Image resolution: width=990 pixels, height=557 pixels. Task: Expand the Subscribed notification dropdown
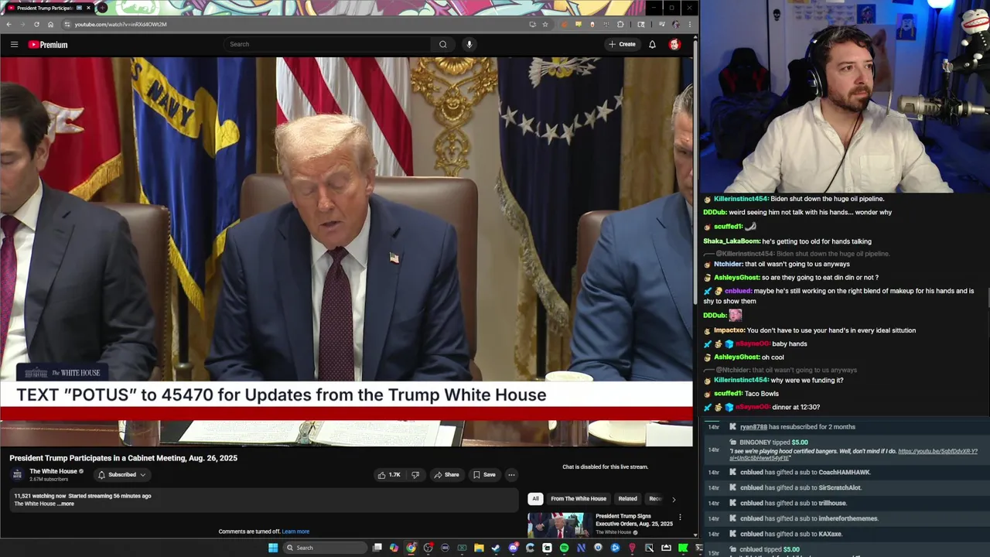[x=122, y=474]
